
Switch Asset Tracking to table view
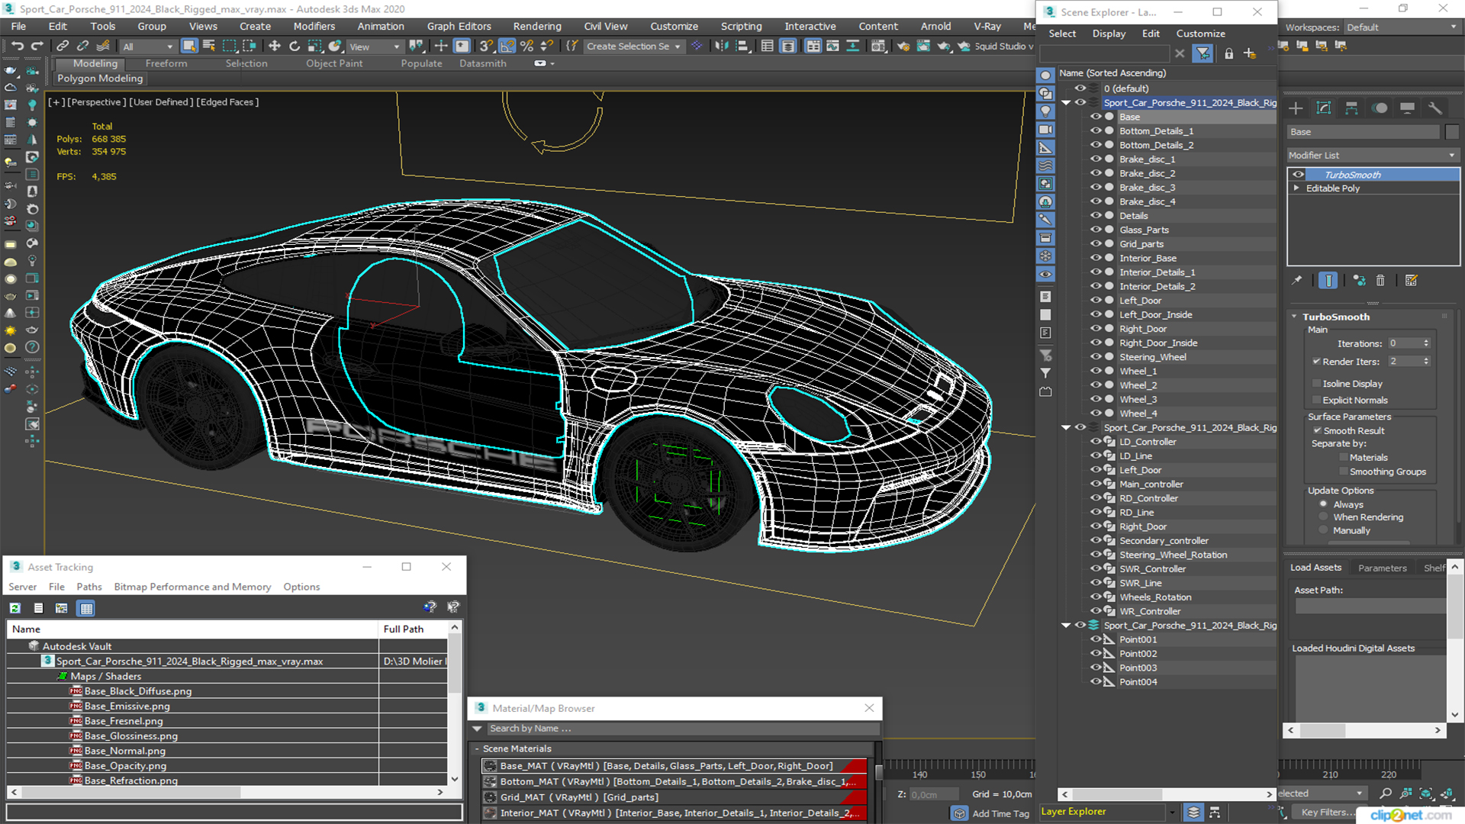click(x=86, y=608)
